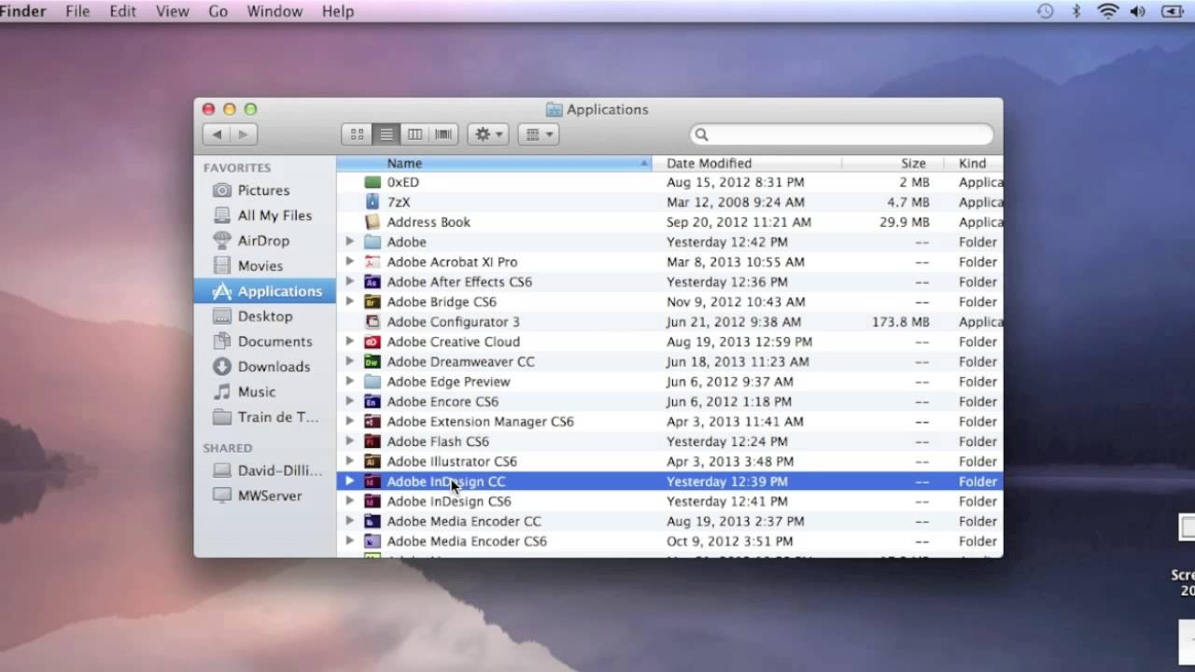Click the Desktop sidebar icon

221,316
